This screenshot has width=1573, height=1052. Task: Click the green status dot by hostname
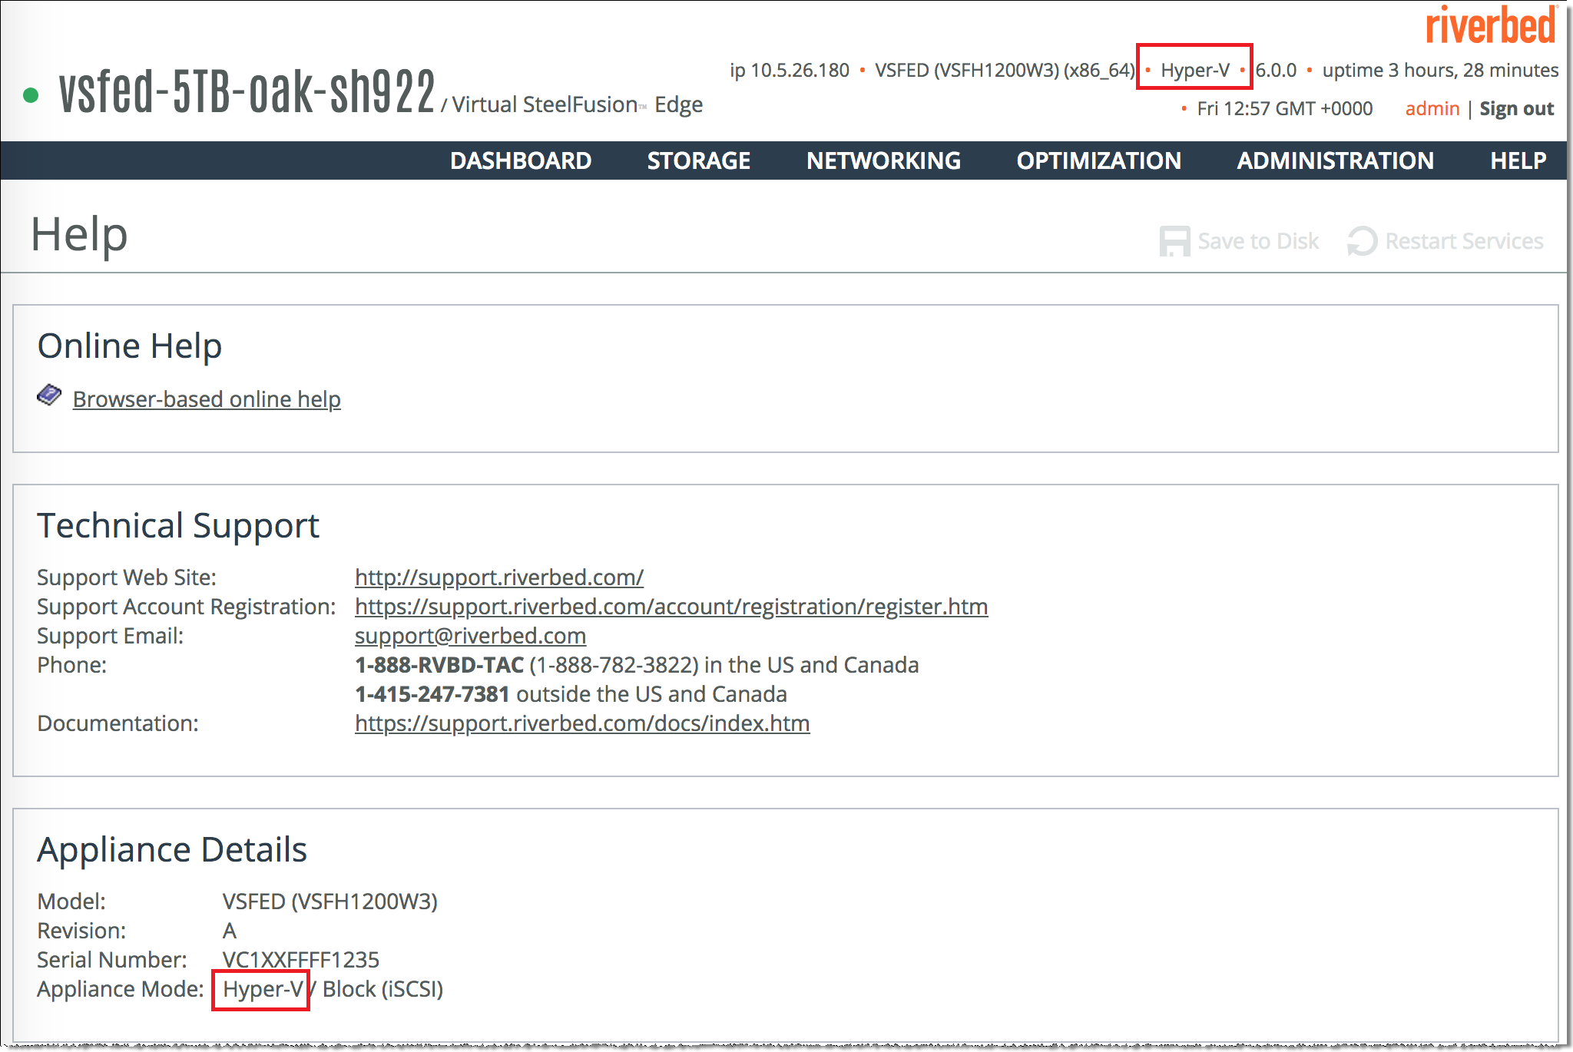point(31,95)
